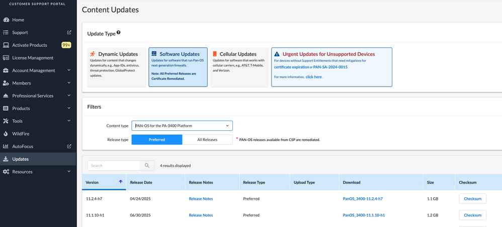Expand the Account Management menu chevron
Screen dimensions: 502x227
tap(69, 70)
